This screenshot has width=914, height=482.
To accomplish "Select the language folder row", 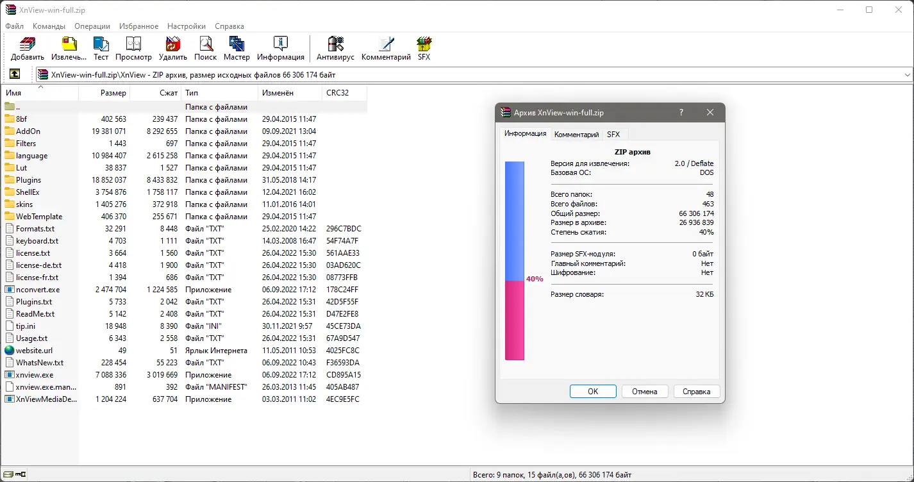I will tap(185, 156).
